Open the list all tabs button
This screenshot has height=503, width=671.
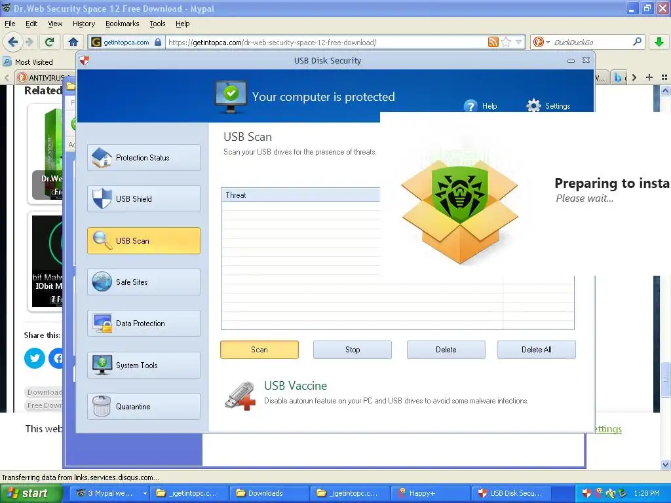point(664,77)
